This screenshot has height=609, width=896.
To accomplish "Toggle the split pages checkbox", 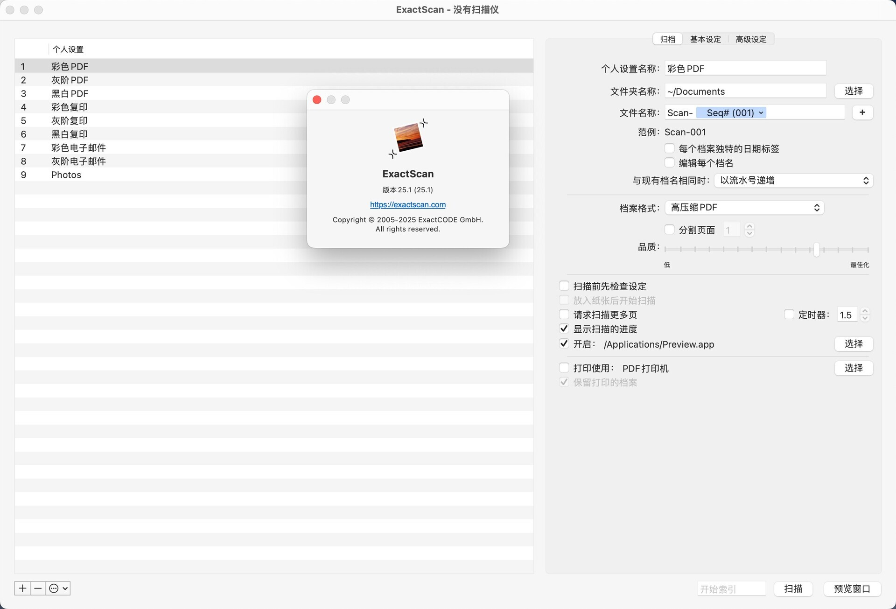I will [x=669, y=230].
